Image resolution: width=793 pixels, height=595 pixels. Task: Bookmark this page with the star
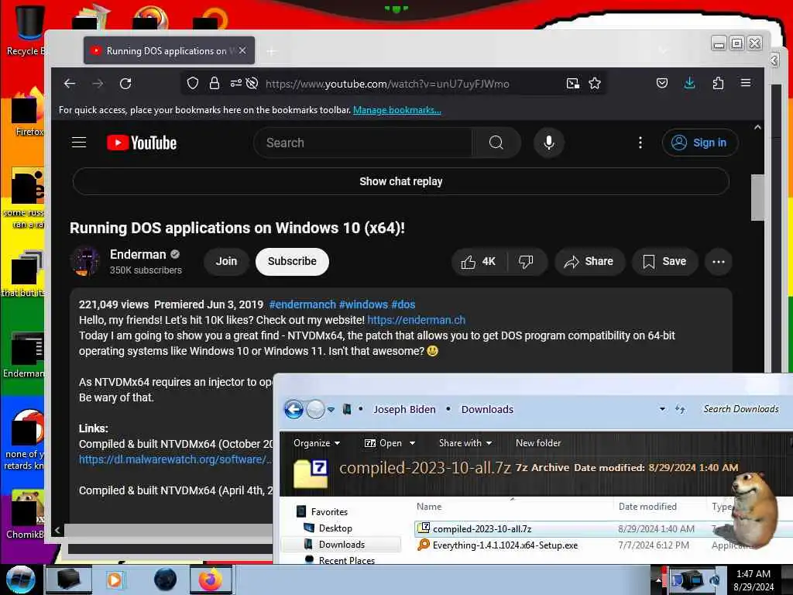[x=595, y=83]
